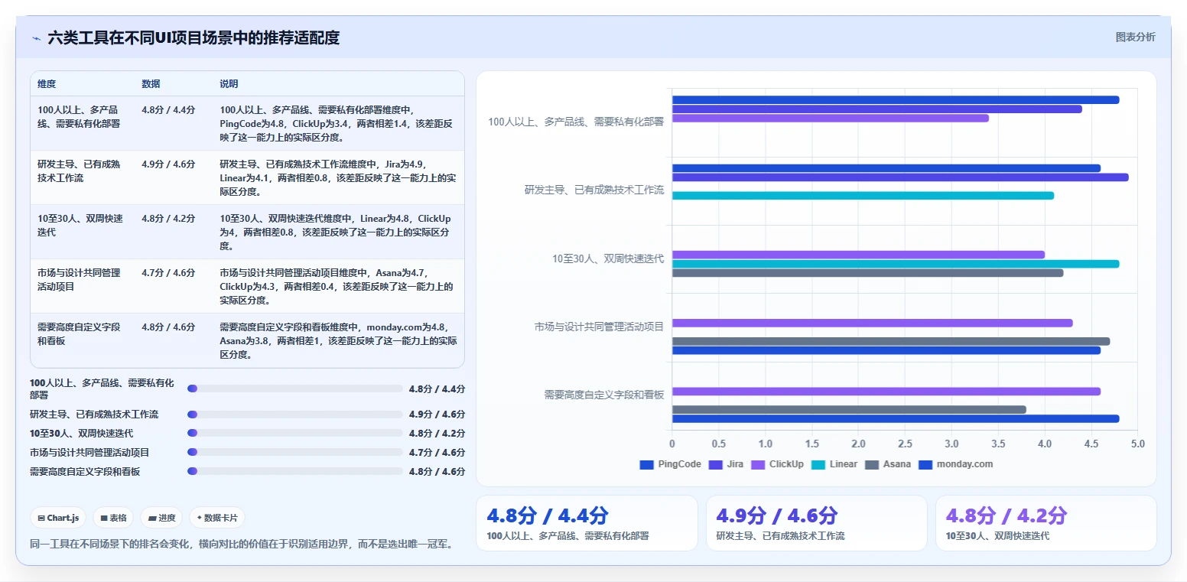
Task: Click the 数据 table column header
Action: [x=151, y=84]
